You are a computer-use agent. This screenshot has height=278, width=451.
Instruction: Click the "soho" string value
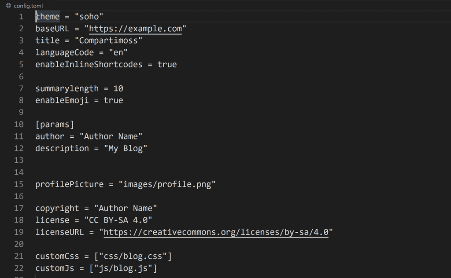click(89, 17)
